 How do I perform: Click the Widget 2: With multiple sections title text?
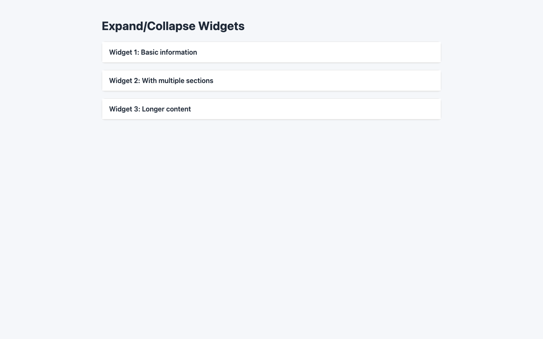[161, 81]
